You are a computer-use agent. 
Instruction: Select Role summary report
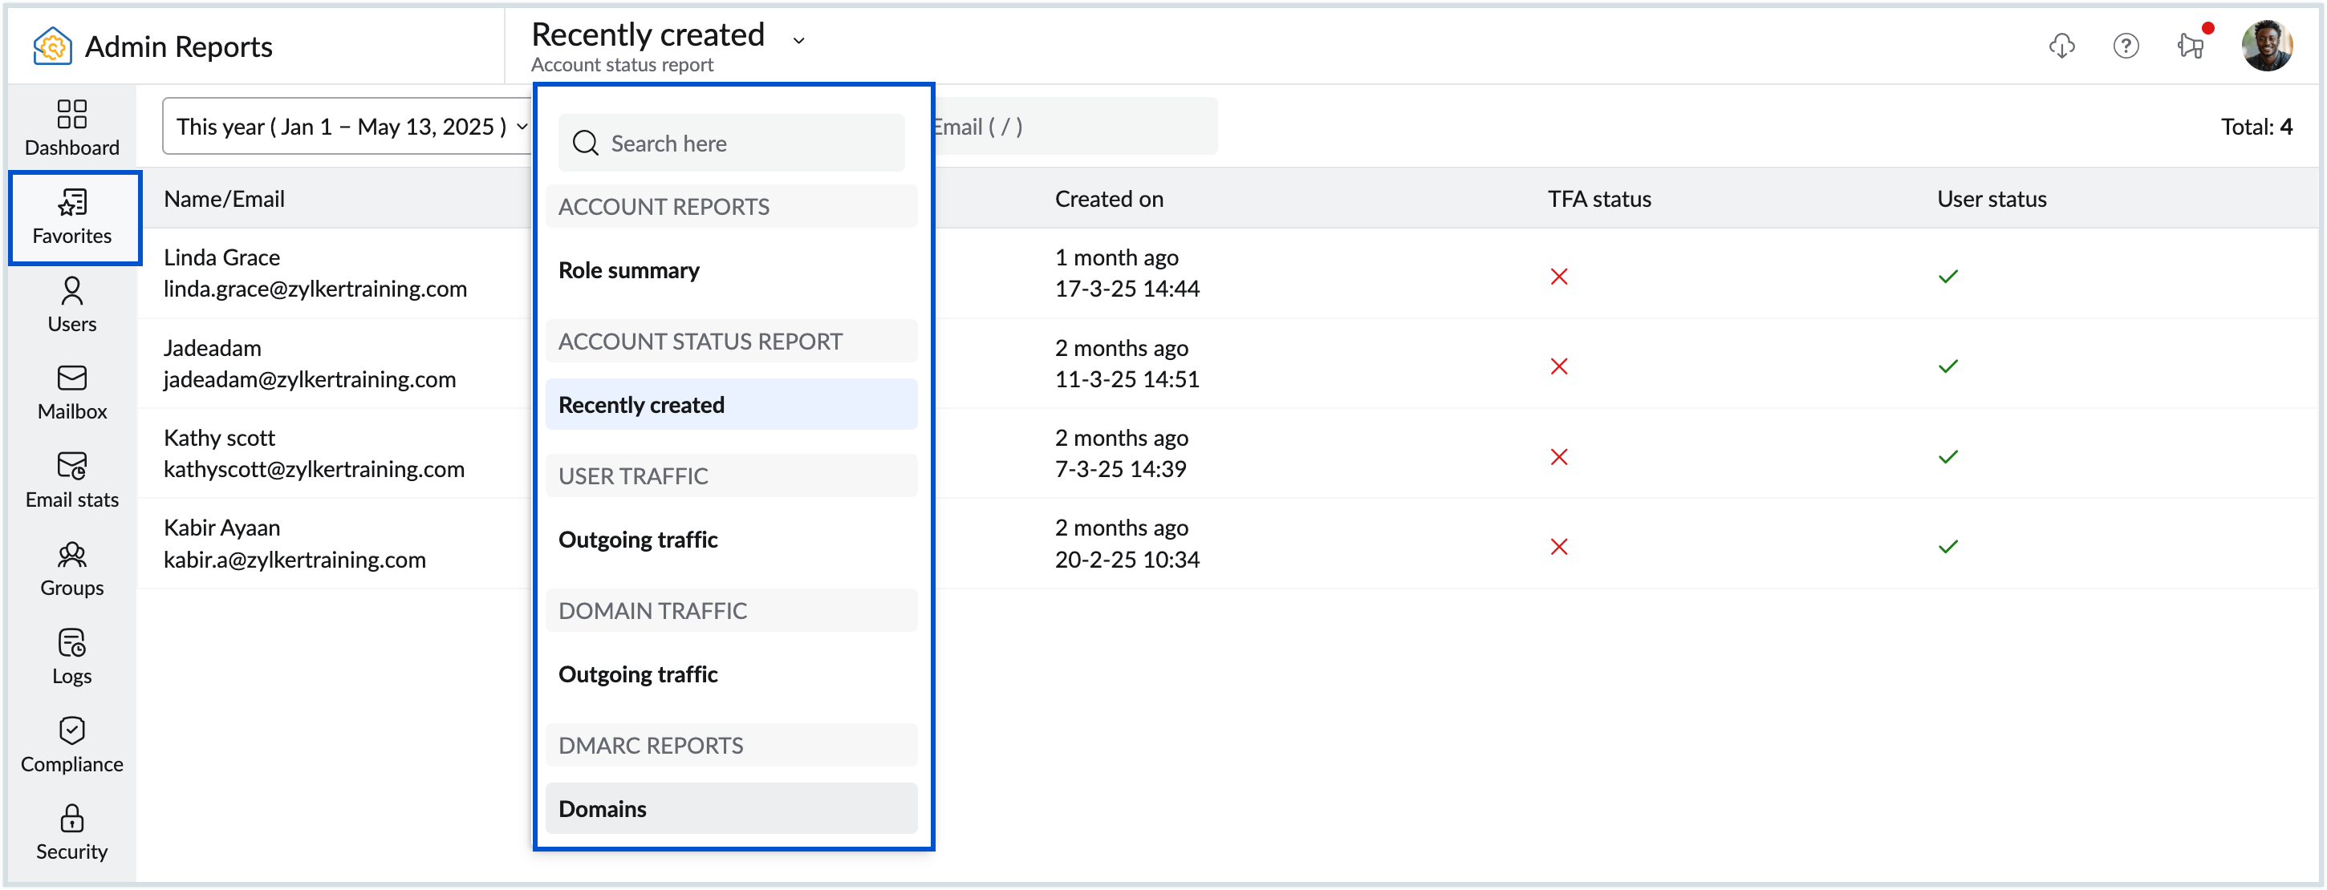pyautogui.click(x=629, y=270)
